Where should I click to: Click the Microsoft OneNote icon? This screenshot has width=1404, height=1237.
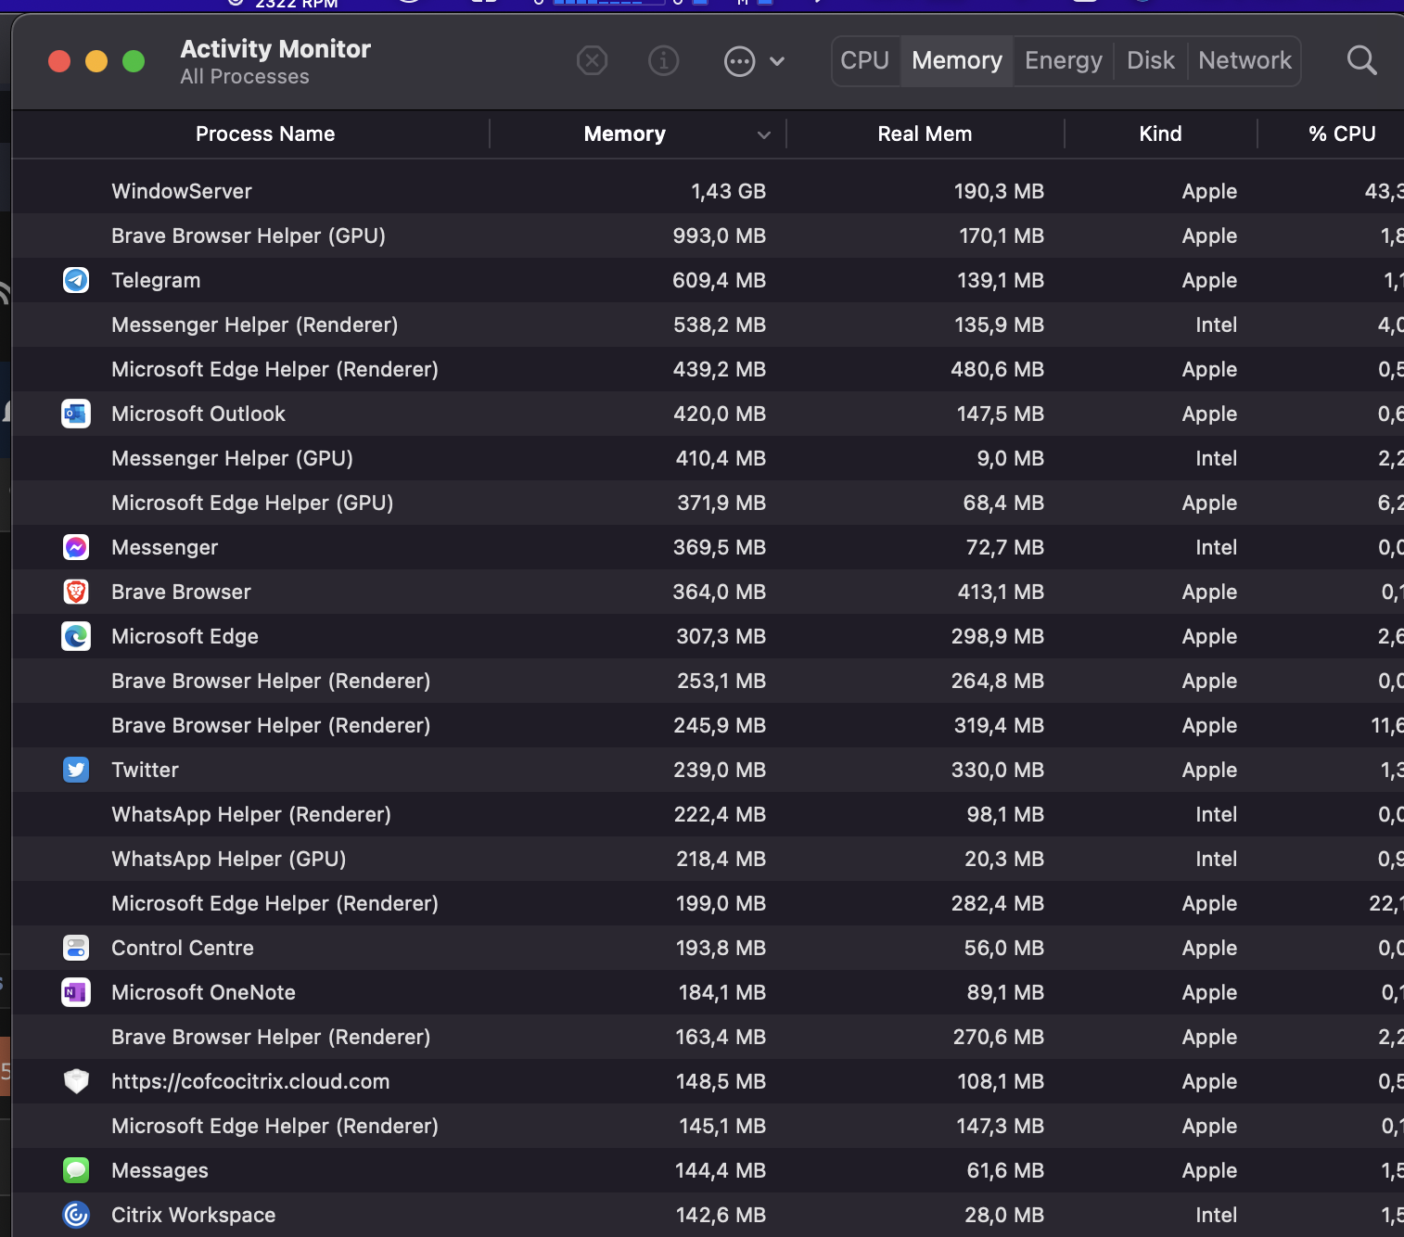76,992
